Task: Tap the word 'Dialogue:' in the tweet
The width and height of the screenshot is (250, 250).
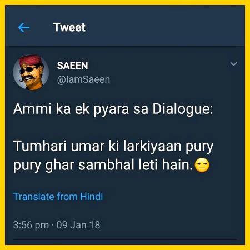Action: [183, 109]
